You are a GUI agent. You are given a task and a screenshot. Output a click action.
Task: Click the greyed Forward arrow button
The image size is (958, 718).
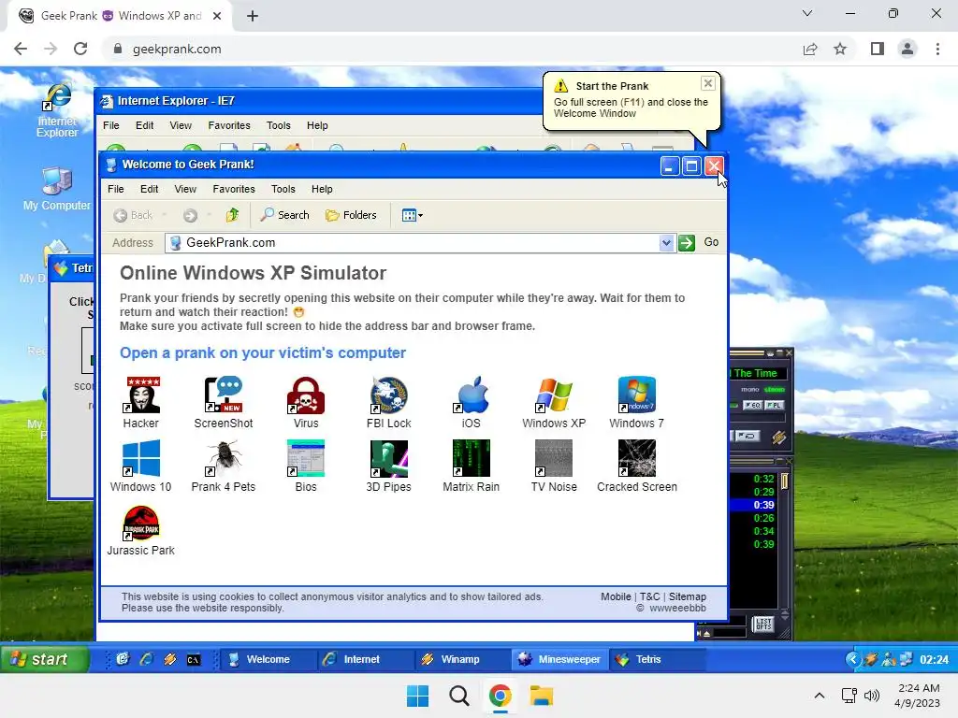point(191,215)
